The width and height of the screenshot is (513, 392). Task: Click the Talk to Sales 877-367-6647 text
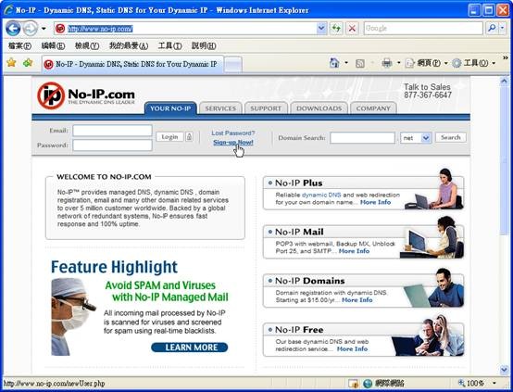(x=427, y=91)
